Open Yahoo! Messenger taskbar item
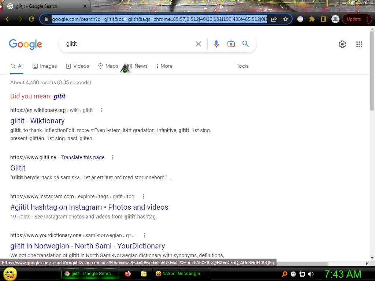Image resolution: width=375 pixels, height=281 pixels. tap(181, 274)
